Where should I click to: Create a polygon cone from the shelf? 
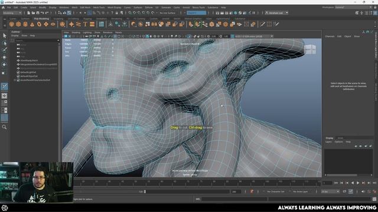click(32, 24)
